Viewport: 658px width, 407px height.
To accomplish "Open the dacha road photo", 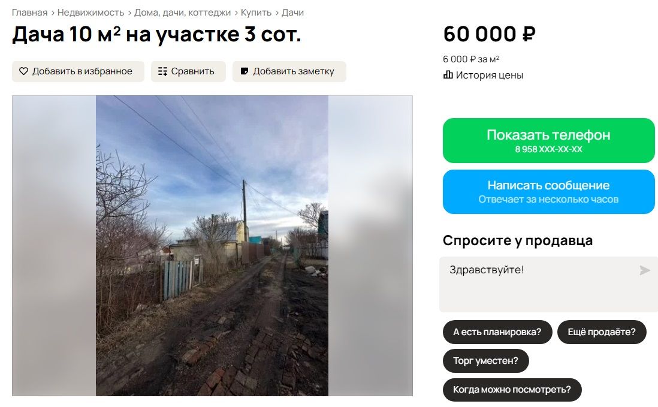I will (x=212, y=246).
